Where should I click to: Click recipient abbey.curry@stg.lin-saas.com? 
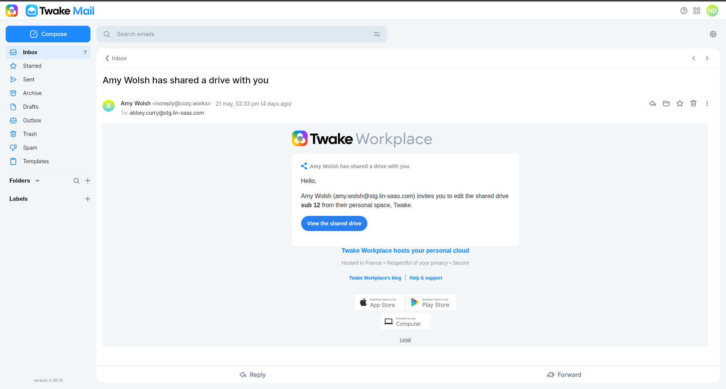pyautogui.click(x=166, y=113)
